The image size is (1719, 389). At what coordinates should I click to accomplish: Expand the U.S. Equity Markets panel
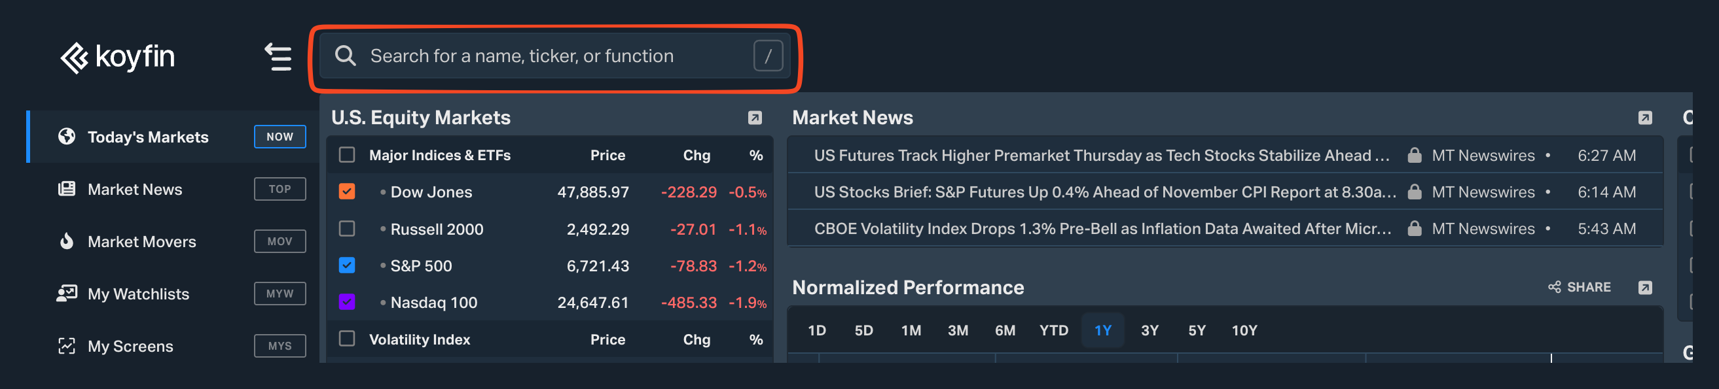(755, 118)
